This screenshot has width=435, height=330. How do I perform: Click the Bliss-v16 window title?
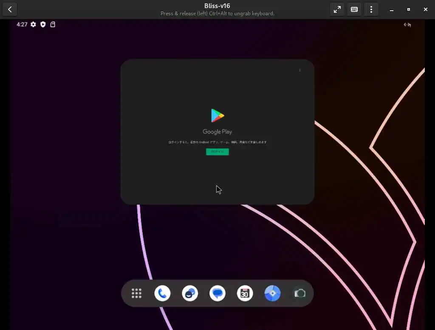[x=217, y=6]
